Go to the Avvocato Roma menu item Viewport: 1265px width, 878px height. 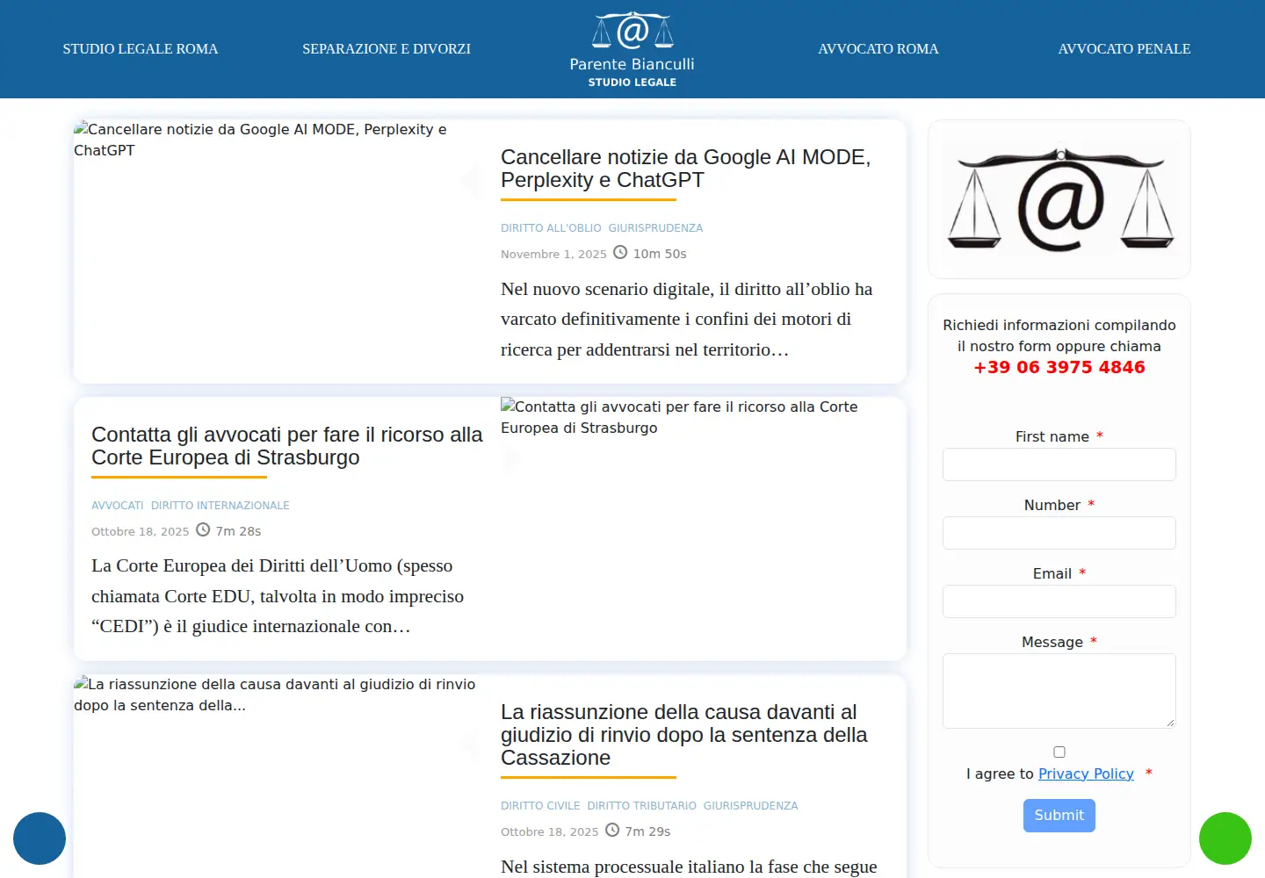click(878, 49)
